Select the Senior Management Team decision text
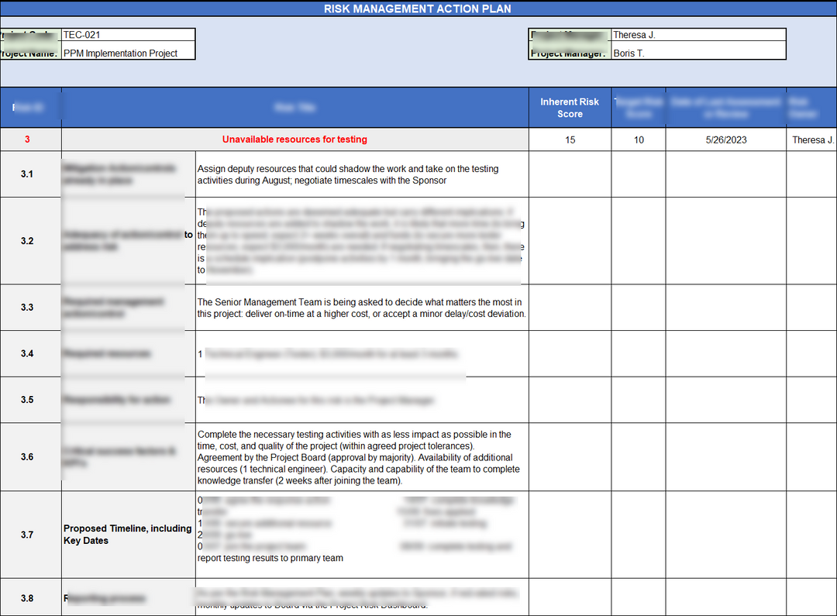Screen dimensions: 837x616 point(361,308)
